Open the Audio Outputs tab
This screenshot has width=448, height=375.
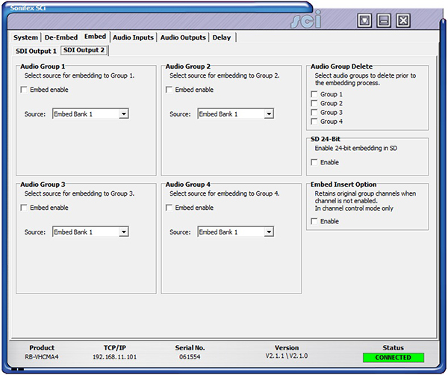pos(183,37)
